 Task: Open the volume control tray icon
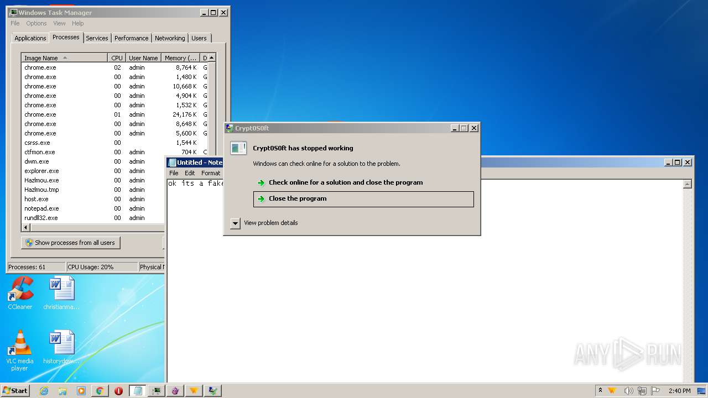pos(628,391)
